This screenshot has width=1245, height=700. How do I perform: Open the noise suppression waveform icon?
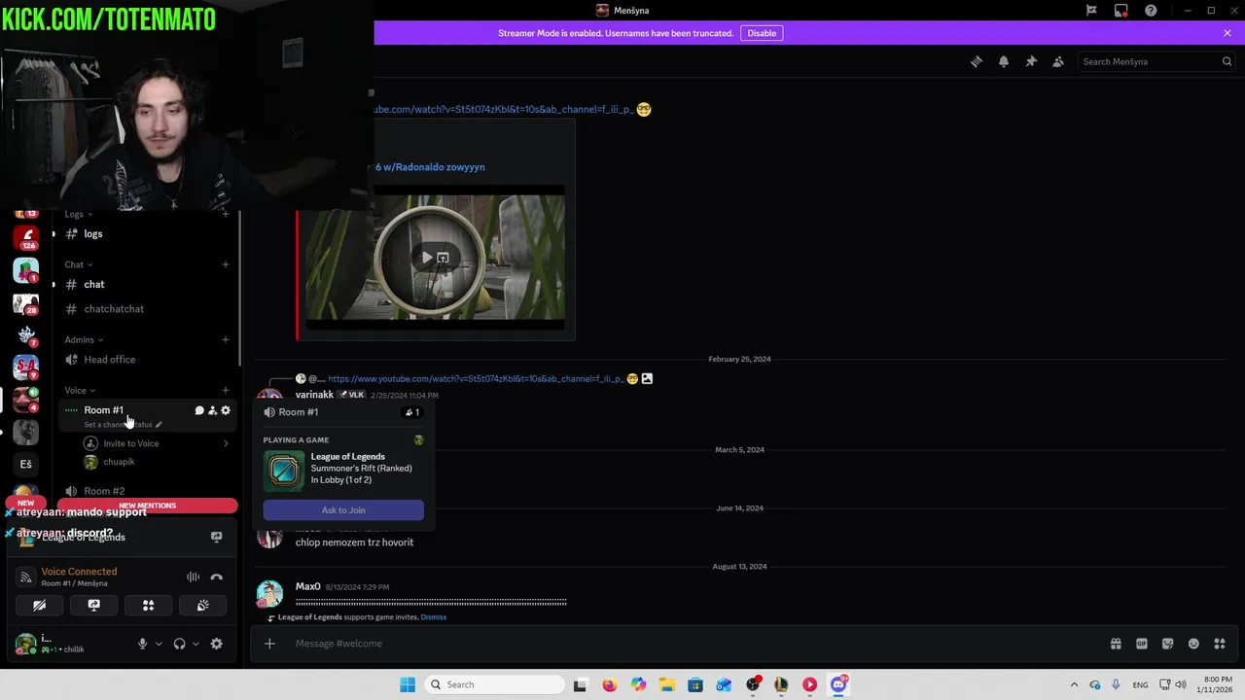(193, 577)
